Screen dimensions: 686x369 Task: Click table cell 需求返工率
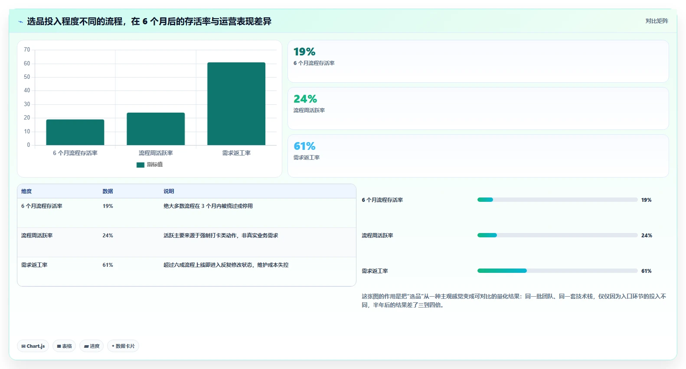click(34, 265)
